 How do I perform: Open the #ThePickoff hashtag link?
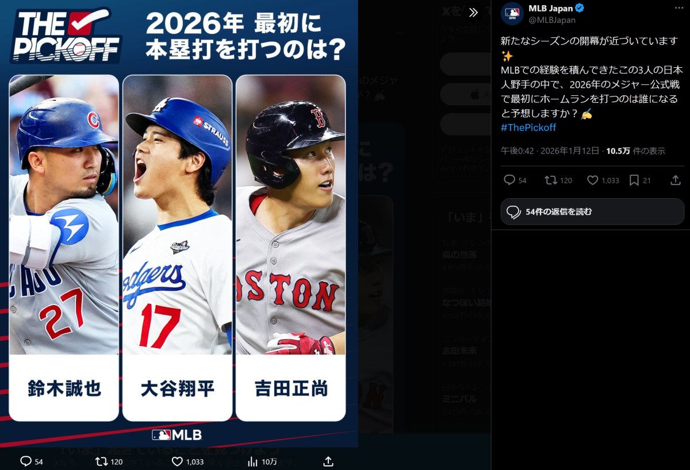528,128
